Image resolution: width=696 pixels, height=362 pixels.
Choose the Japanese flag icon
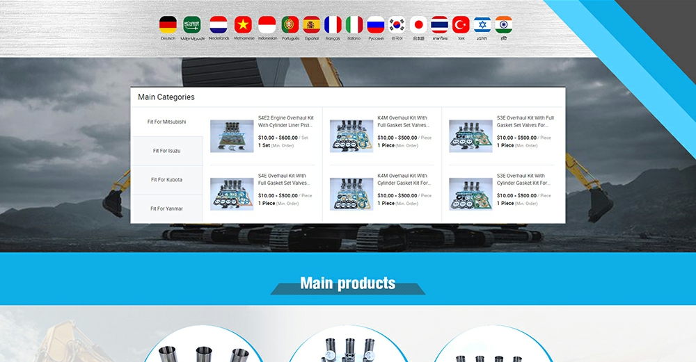coord(418,25)
